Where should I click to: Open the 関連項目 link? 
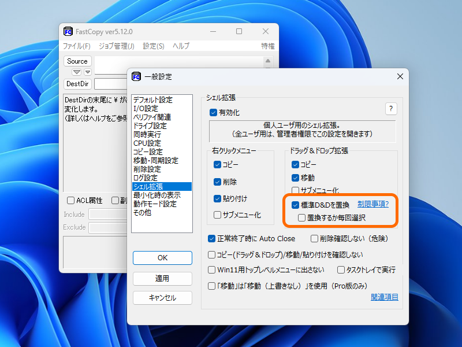[384, 297]
